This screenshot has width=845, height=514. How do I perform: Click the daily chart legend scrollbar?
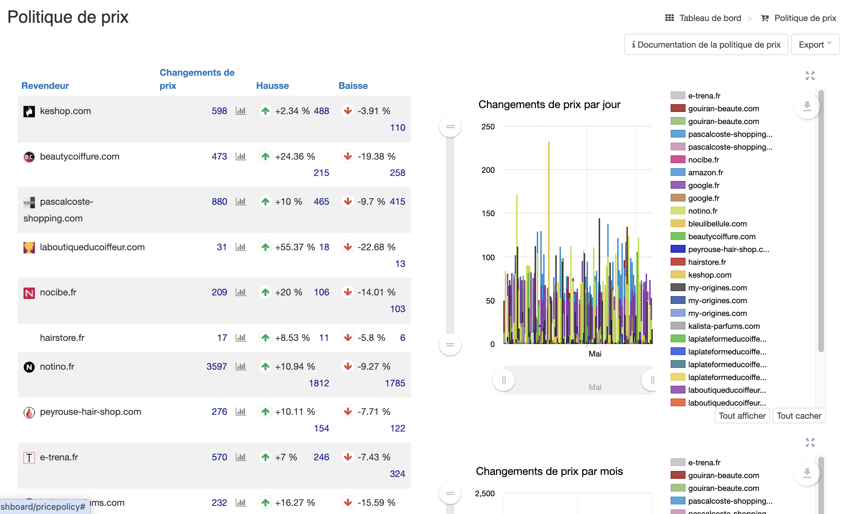coord(821,220)
